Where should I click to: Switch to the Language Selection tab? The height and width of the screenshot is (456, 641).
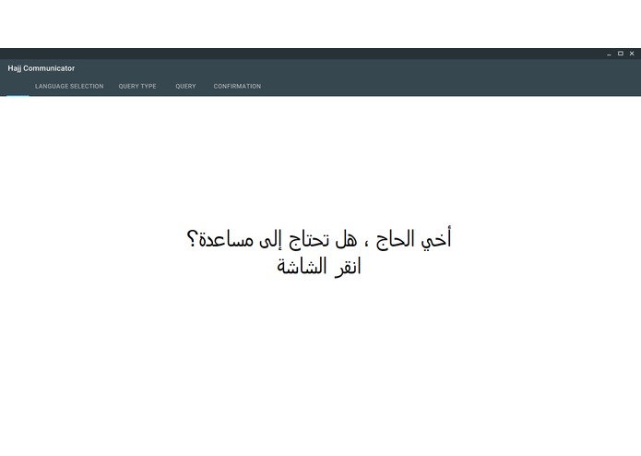(x=69, y=86)
